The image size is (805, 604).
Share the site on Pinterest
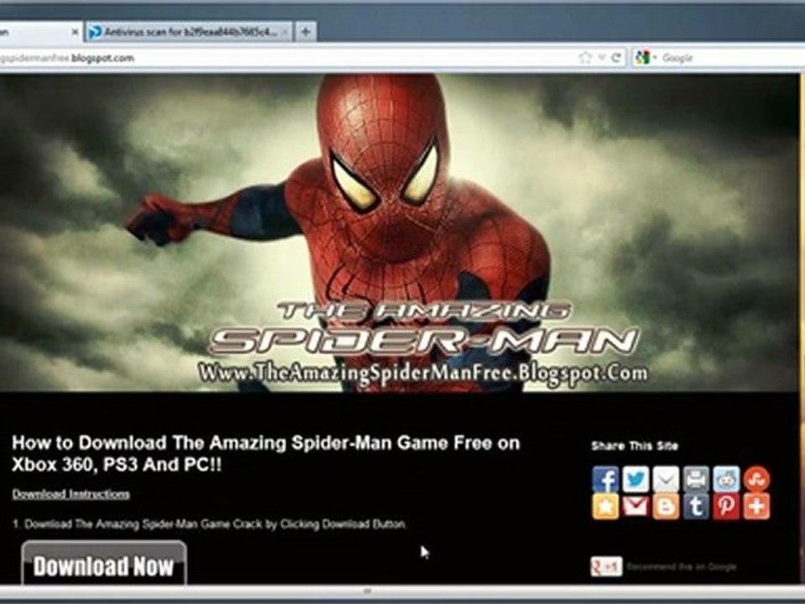(x=726, y=507)
